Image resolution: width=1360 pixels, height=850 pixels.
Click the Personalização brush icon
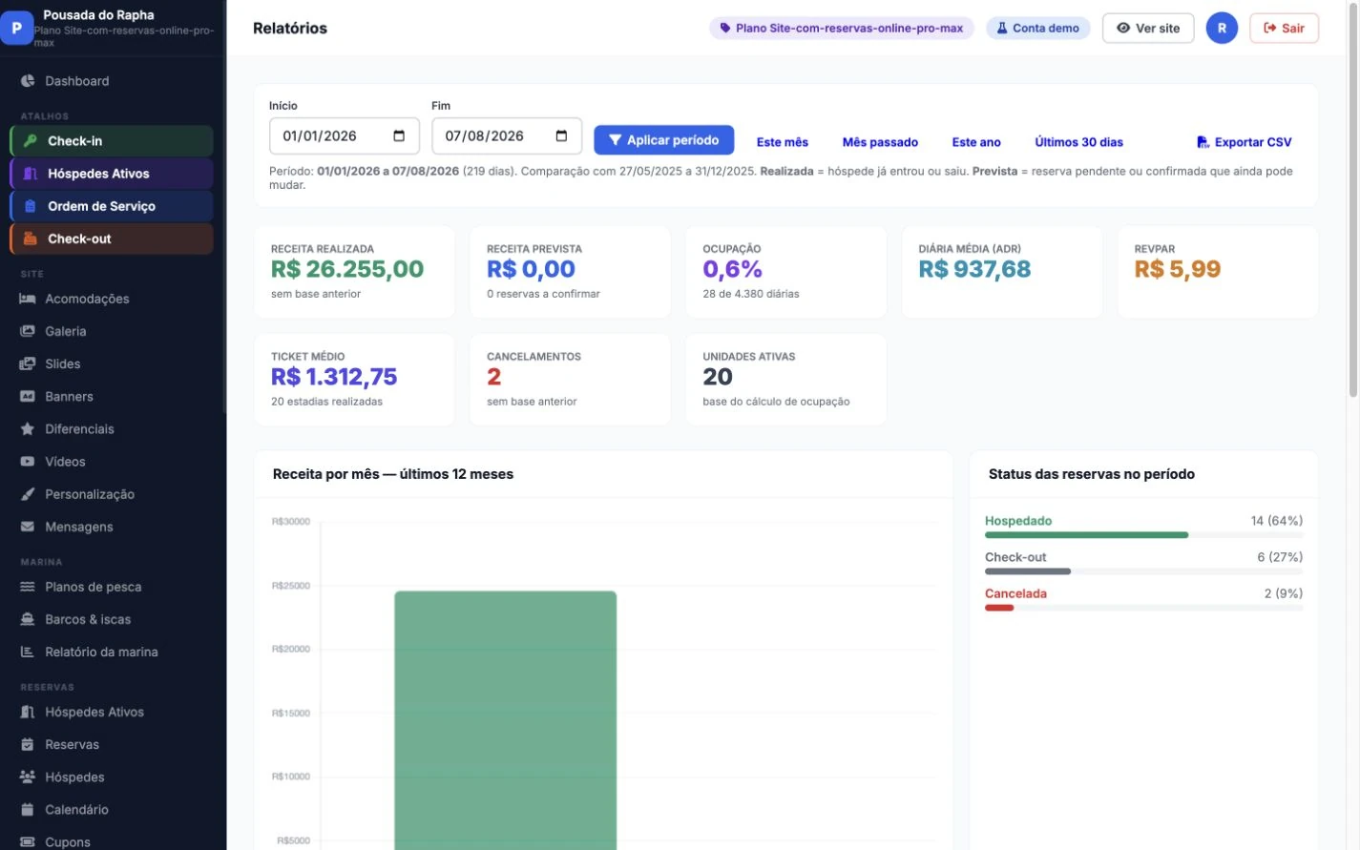[28, 494]
